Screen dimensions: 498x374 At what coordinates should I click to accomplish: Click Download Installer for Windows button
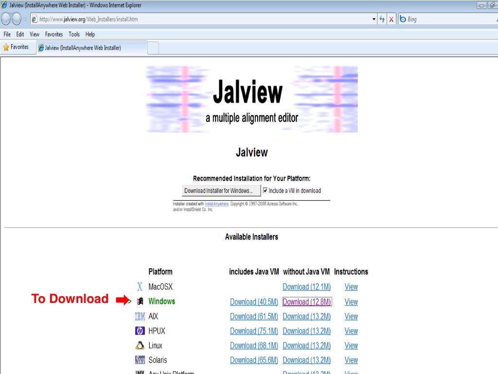[x=221, y=190]
